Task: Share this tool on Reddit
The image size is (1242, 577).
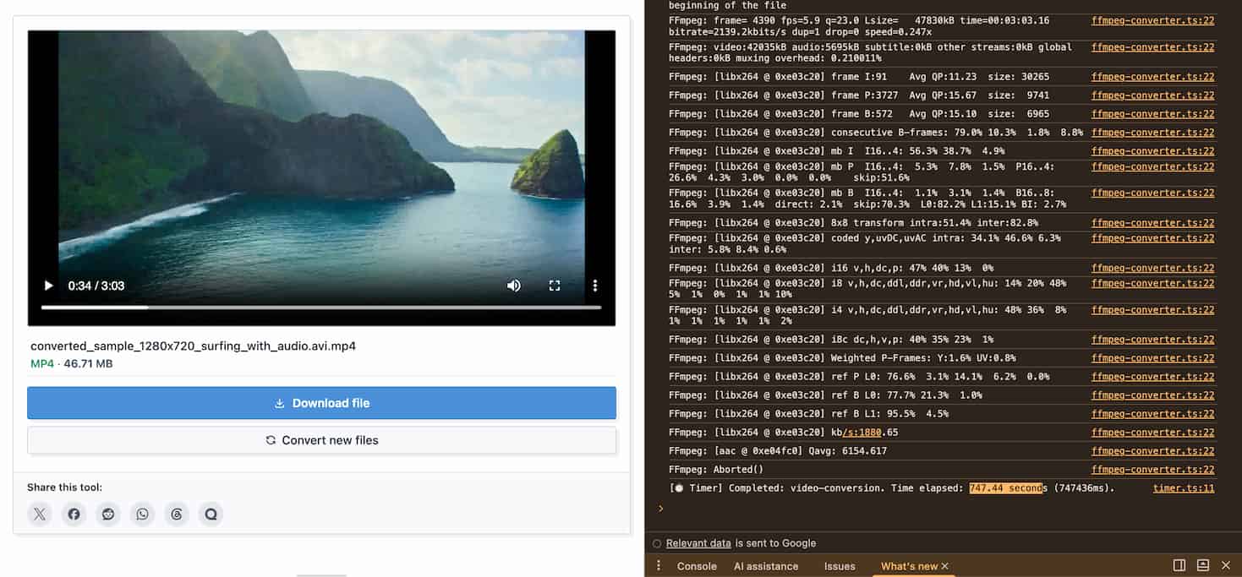Action: [108, 514]
